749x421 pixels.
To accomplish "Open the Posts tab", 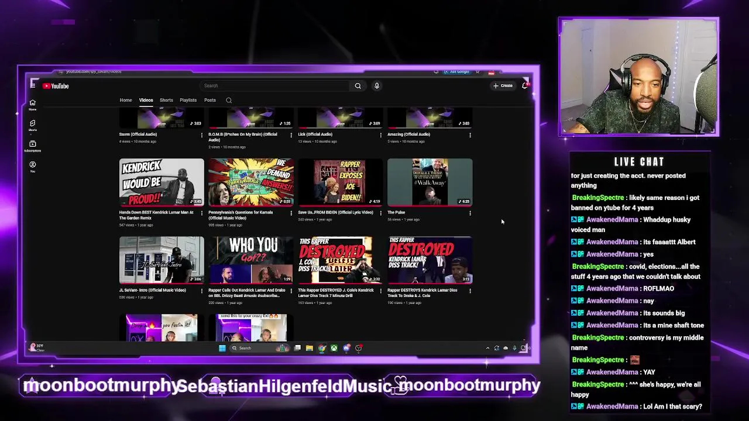I will click(209, 100).
